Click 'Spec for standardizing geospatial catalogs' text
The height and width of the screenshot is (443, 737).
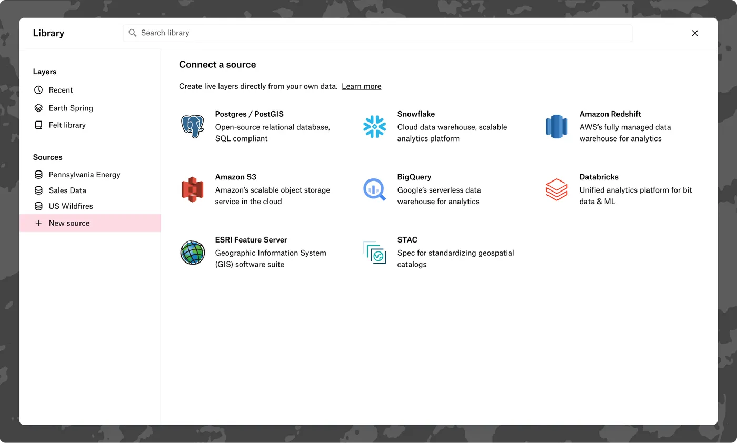coord(455,258)
